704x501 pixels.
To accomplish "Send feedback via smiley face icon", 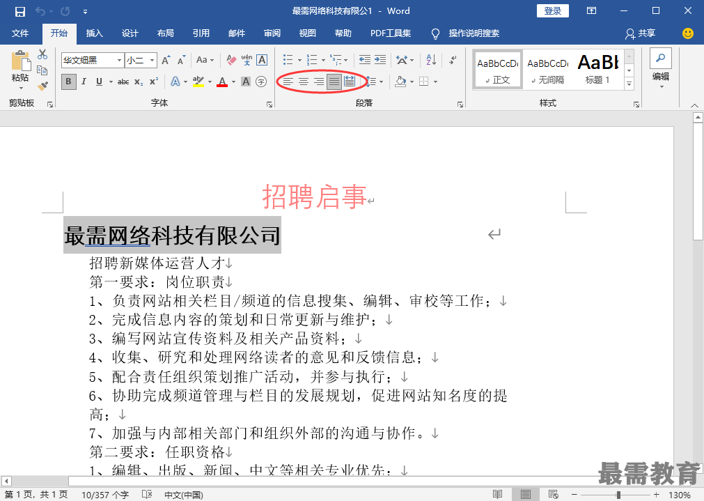I will coord(687,33).
